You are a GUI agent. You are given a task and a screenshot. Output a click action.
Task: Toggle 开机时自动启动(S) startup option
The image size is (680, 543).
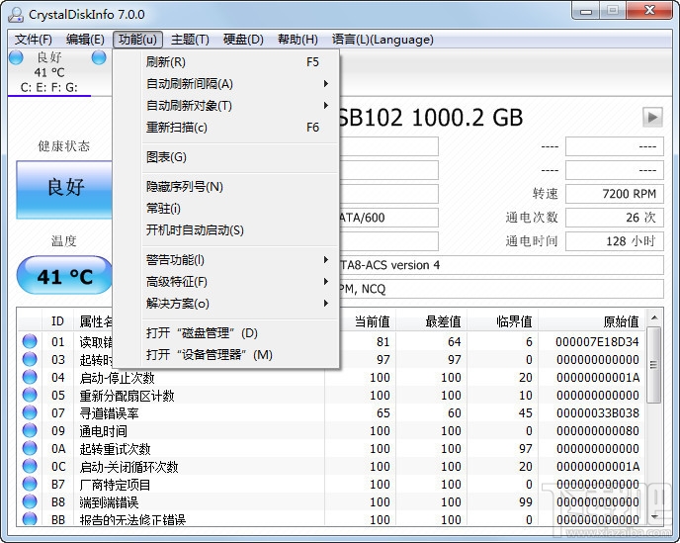[225, 230]
